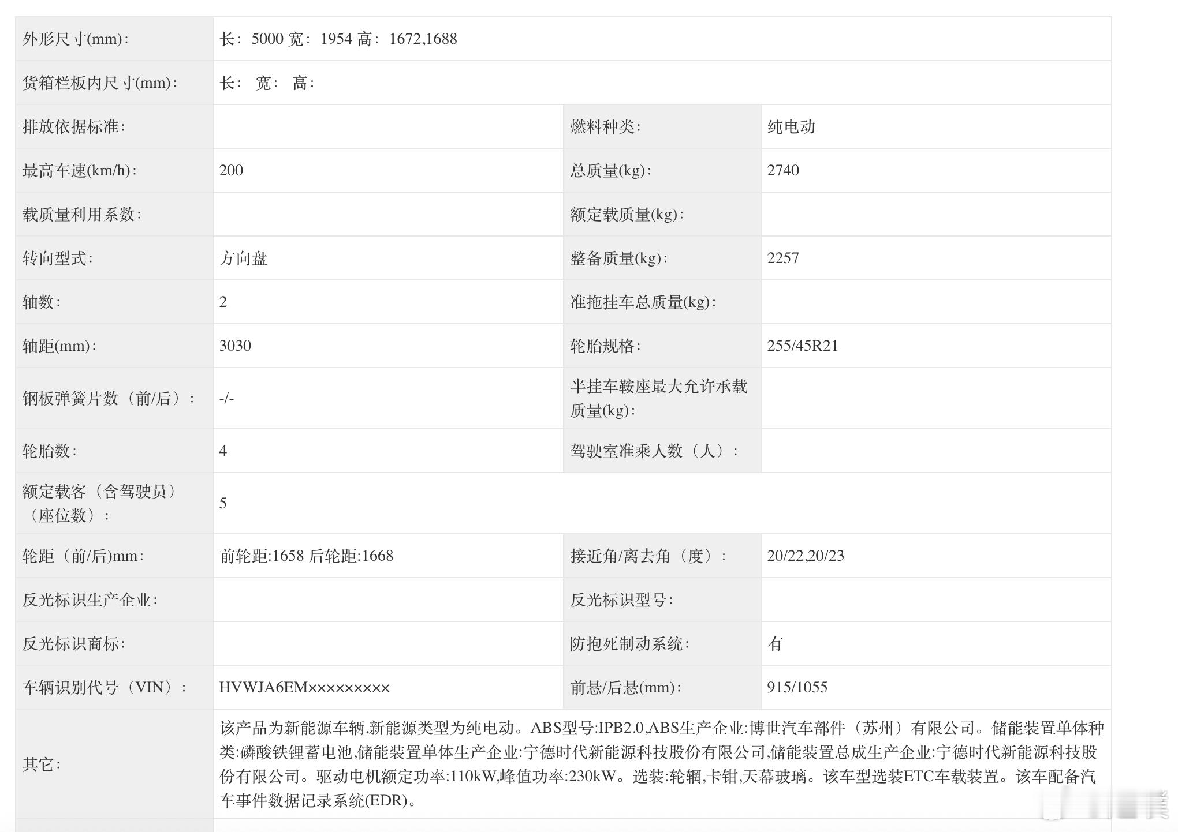This screenshot has width=1178, height=832.
Task: Click the seating capacity value 5
Action: [x=223, y=504]
